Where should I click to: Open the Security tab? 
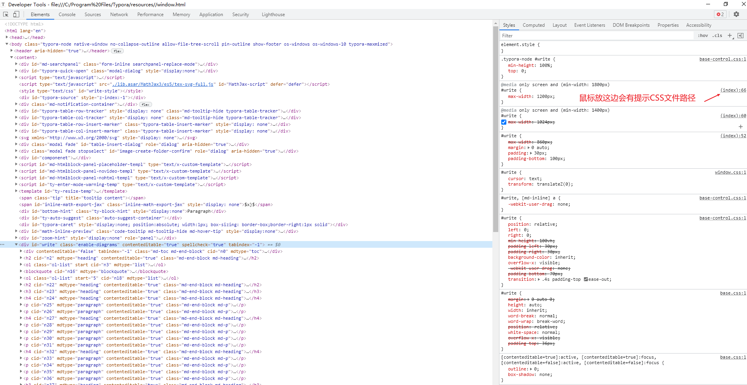(240, 15)
